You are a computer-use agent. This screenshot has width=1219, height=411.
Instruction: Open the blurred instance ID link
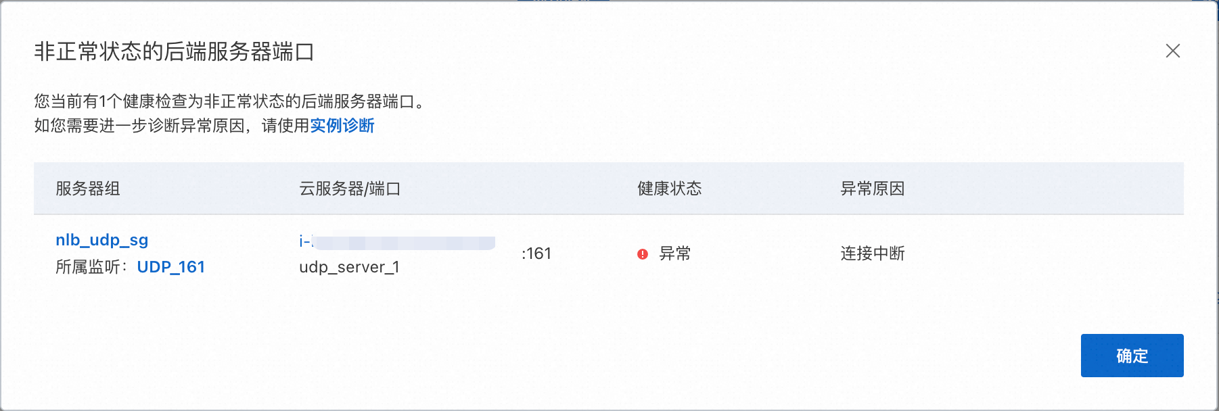[396, 241]
